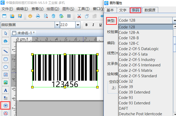Open the 文件(F) menu

pos(7,9)
